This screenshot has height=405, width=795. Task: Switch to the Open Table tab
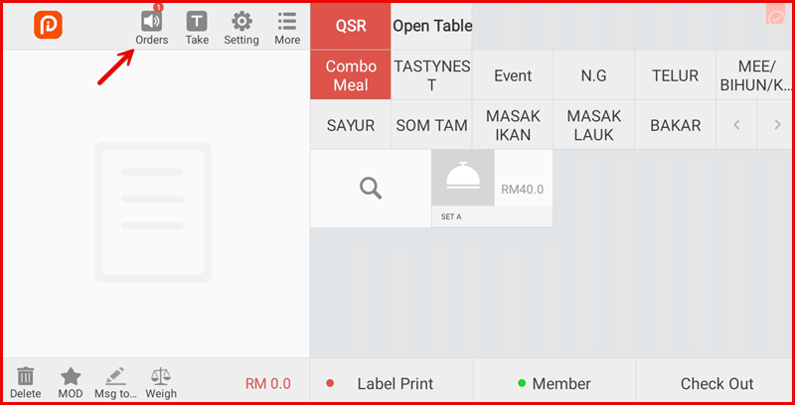coord(432,27)
